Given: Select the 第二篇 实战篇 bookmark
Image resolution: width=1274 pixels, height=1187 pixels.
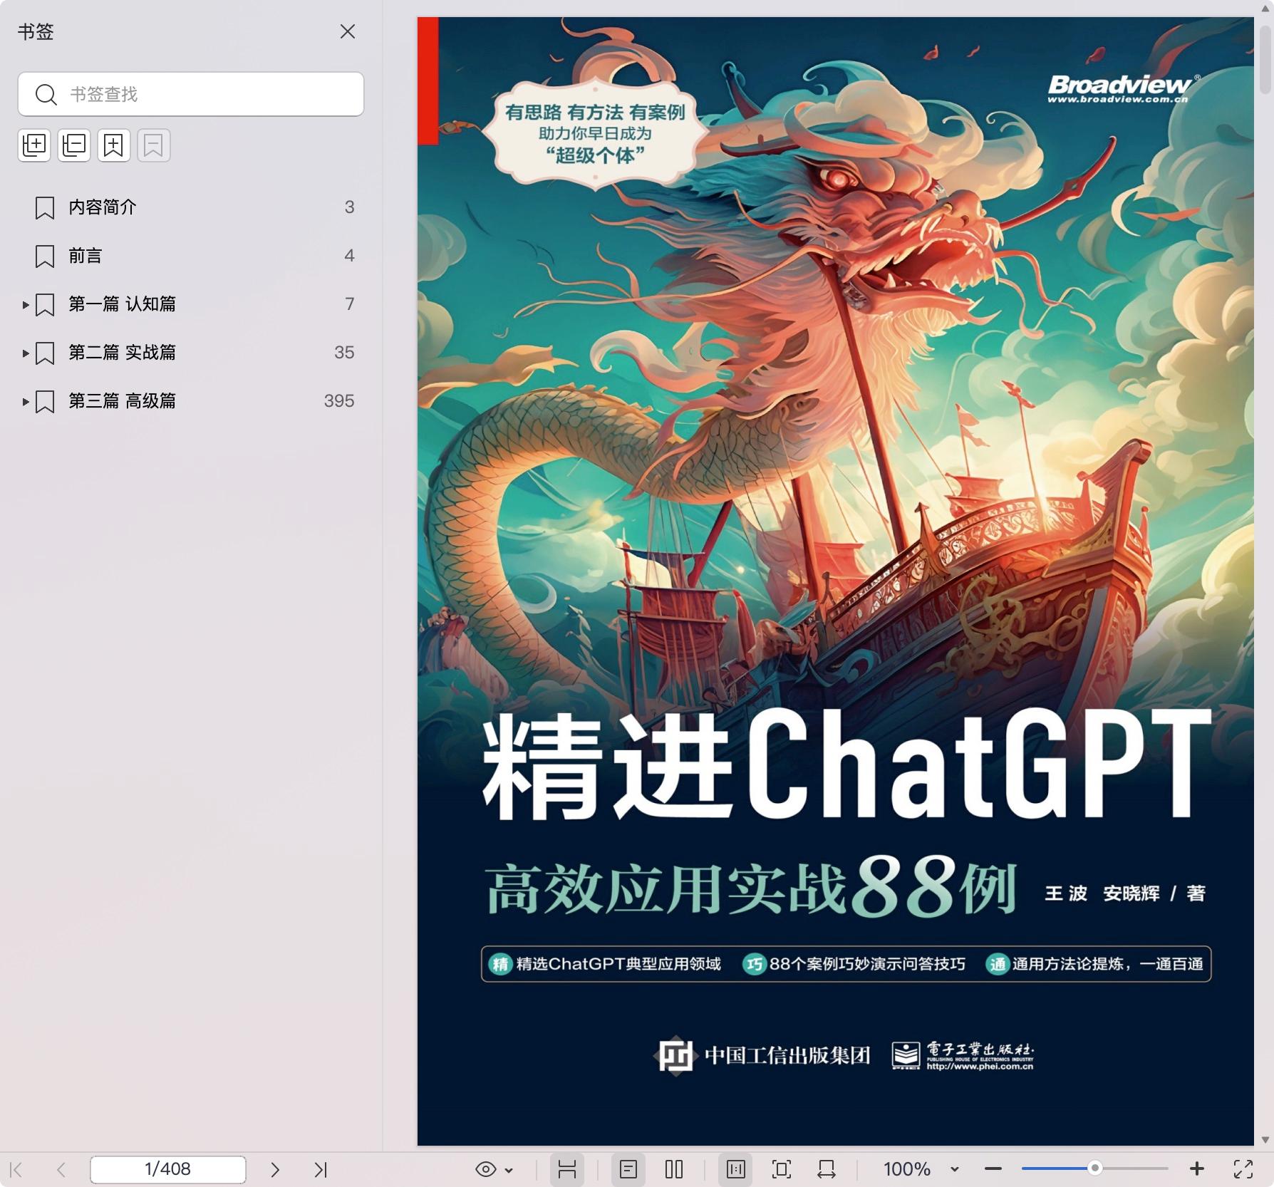Looking at the screenshot, I should coord(123,353).
